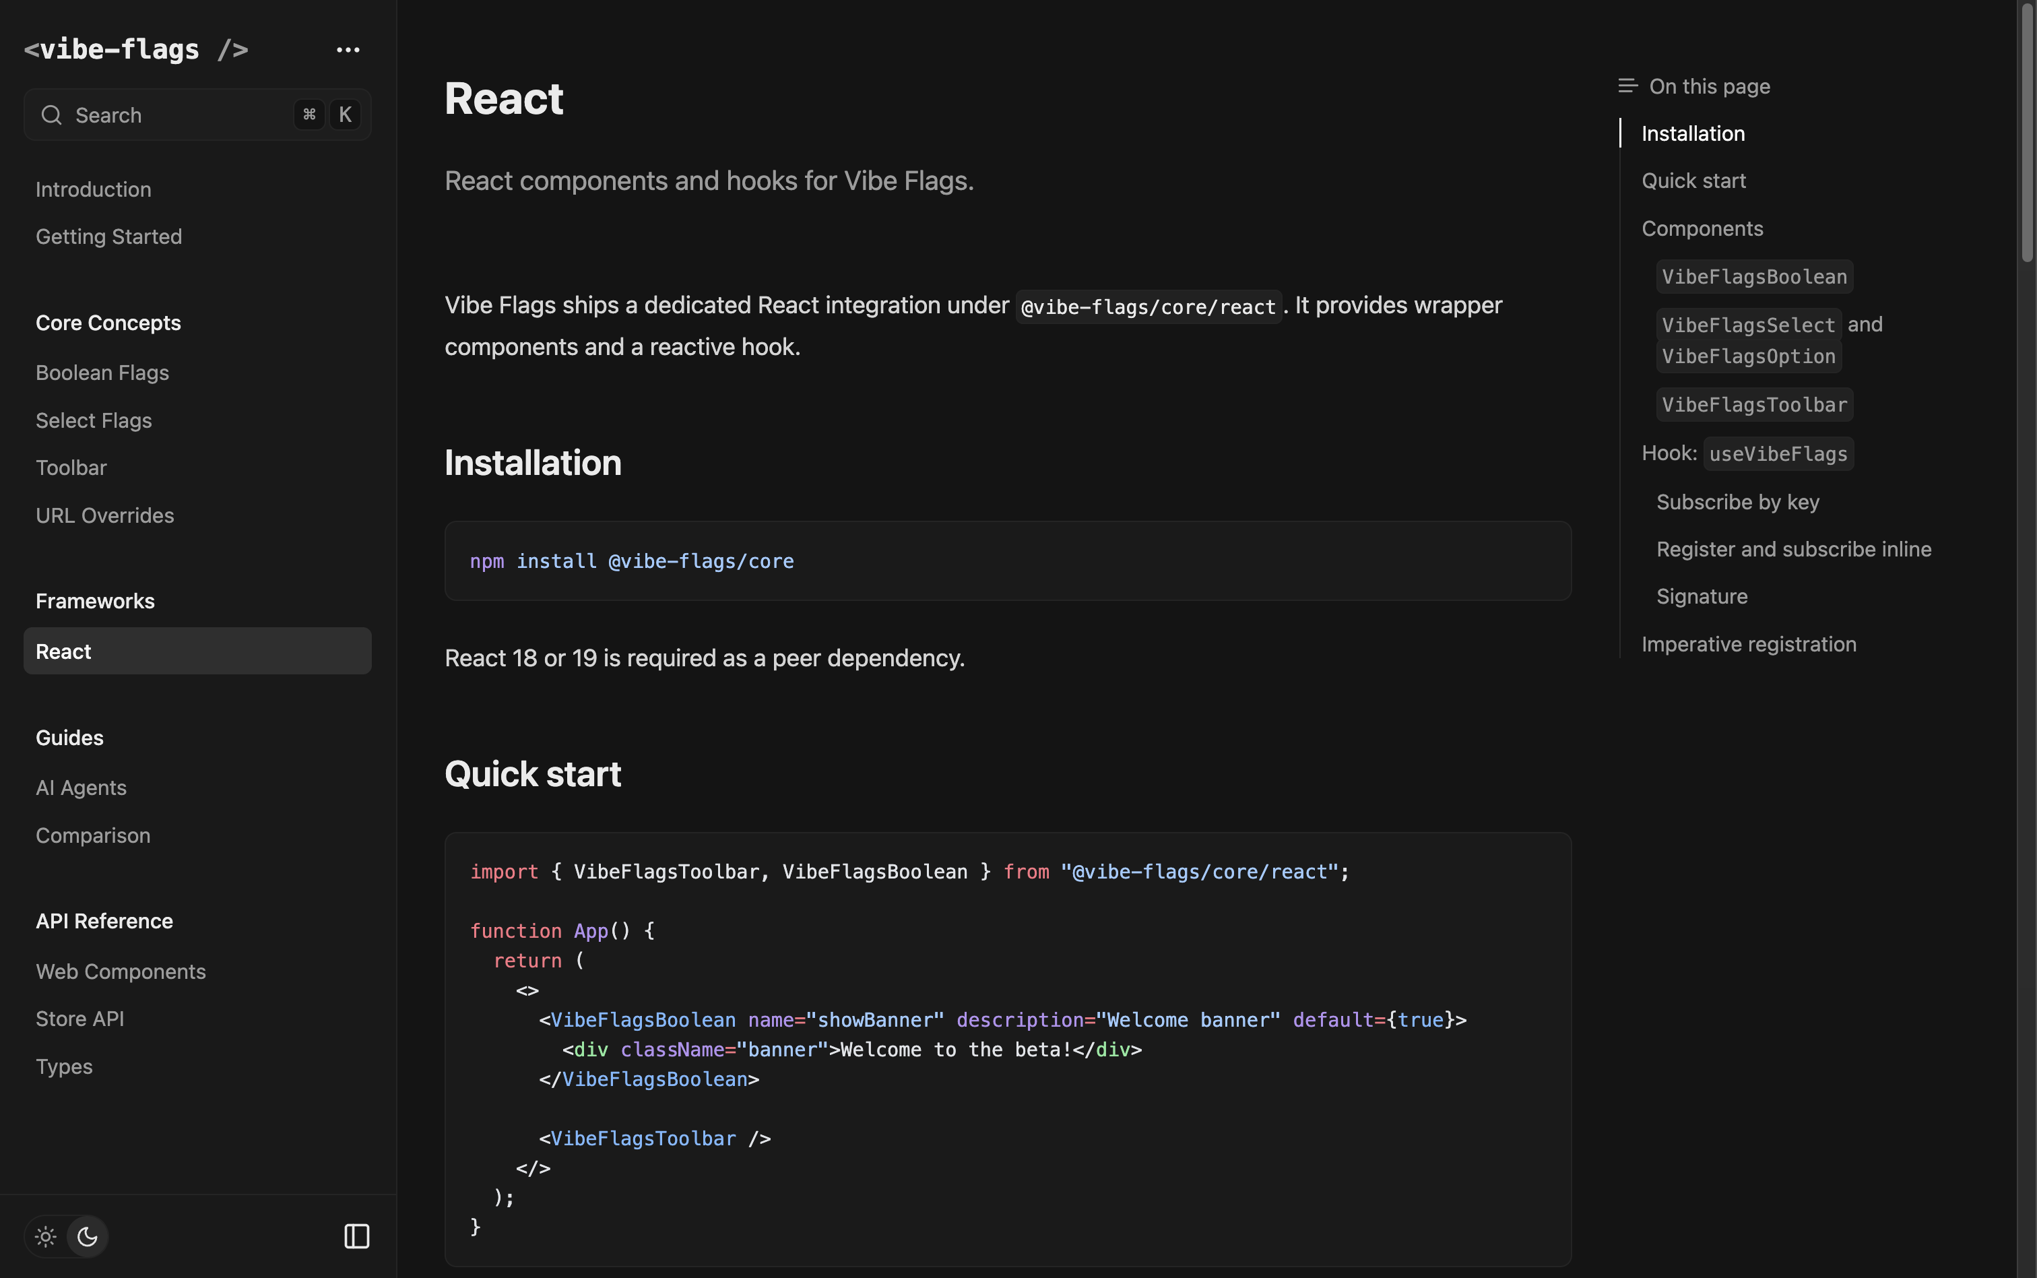Click into the Search input field
2037x1278 pixels.
pyautogui.click(x=169, y=115)
